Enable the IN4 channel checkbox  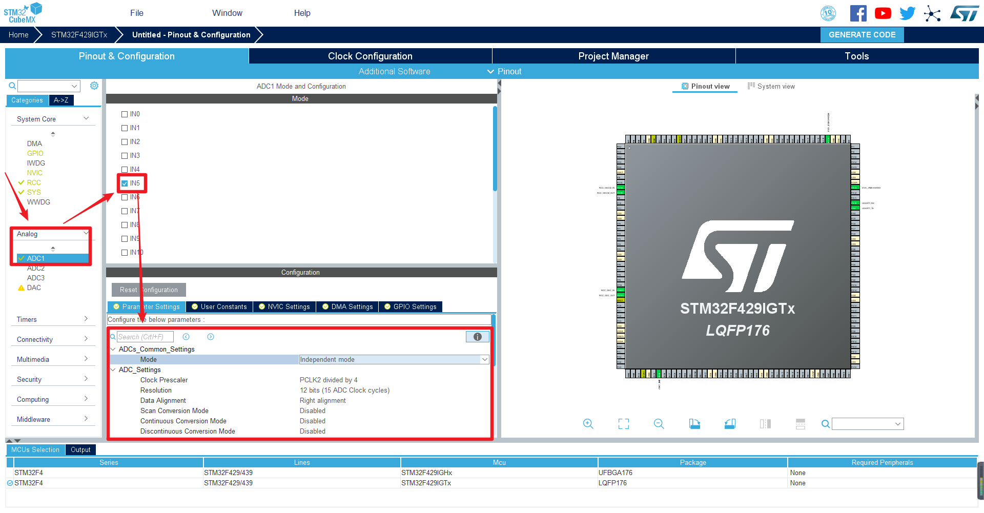[x=125, y=170]
